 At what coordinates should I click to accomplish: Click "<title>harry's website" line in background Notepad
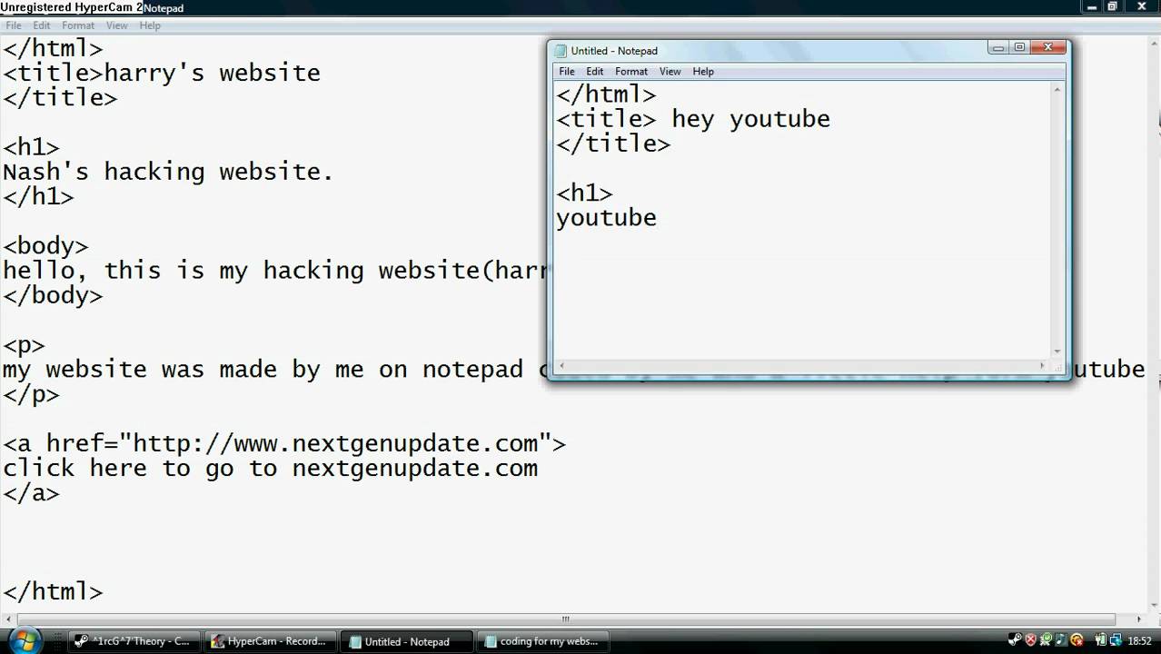[x=162, y=73]
